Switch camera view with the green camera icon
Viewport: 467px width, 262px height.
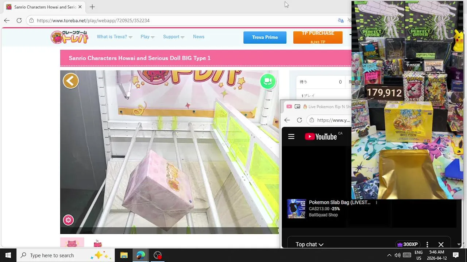point(268,81)
